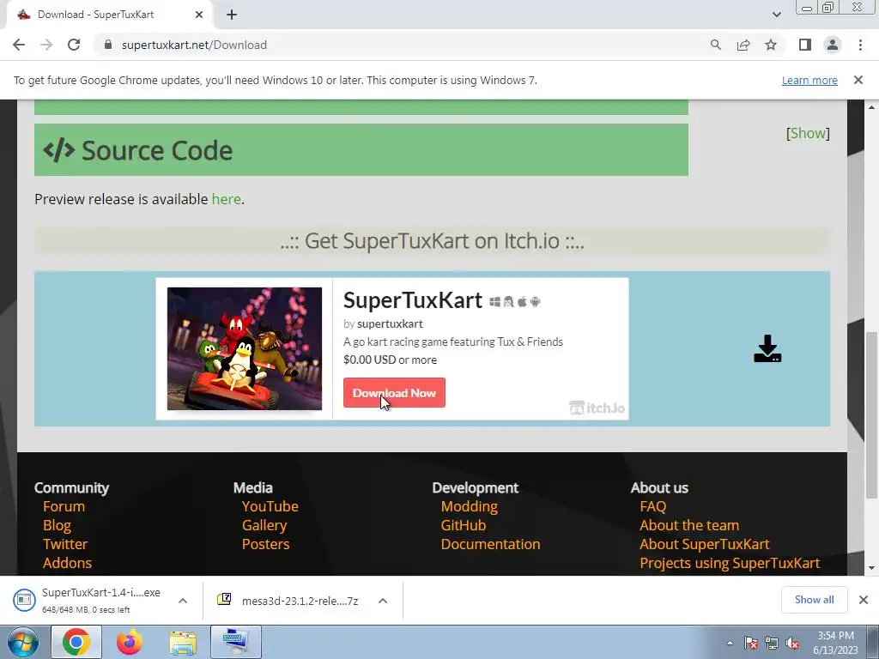
Task: Open the Gallery footer link
Action: (x=264, y=526)
